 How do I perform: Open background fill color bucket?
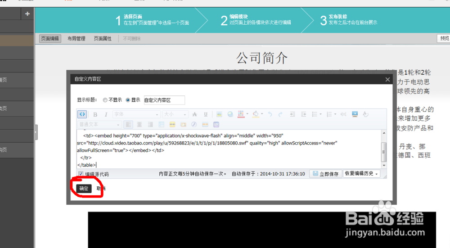point(256,114)
